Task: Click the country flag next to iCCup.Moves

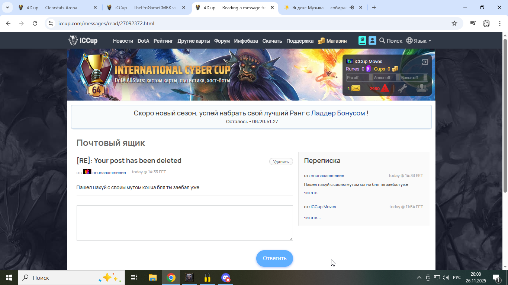Action: pos(350,61)
